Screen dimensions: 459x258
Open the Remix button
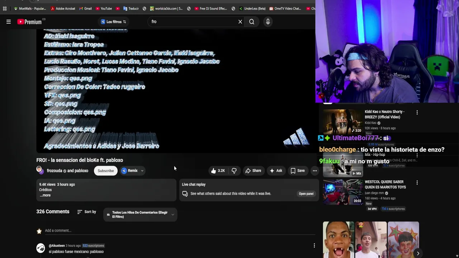click(x=130, y=171)
